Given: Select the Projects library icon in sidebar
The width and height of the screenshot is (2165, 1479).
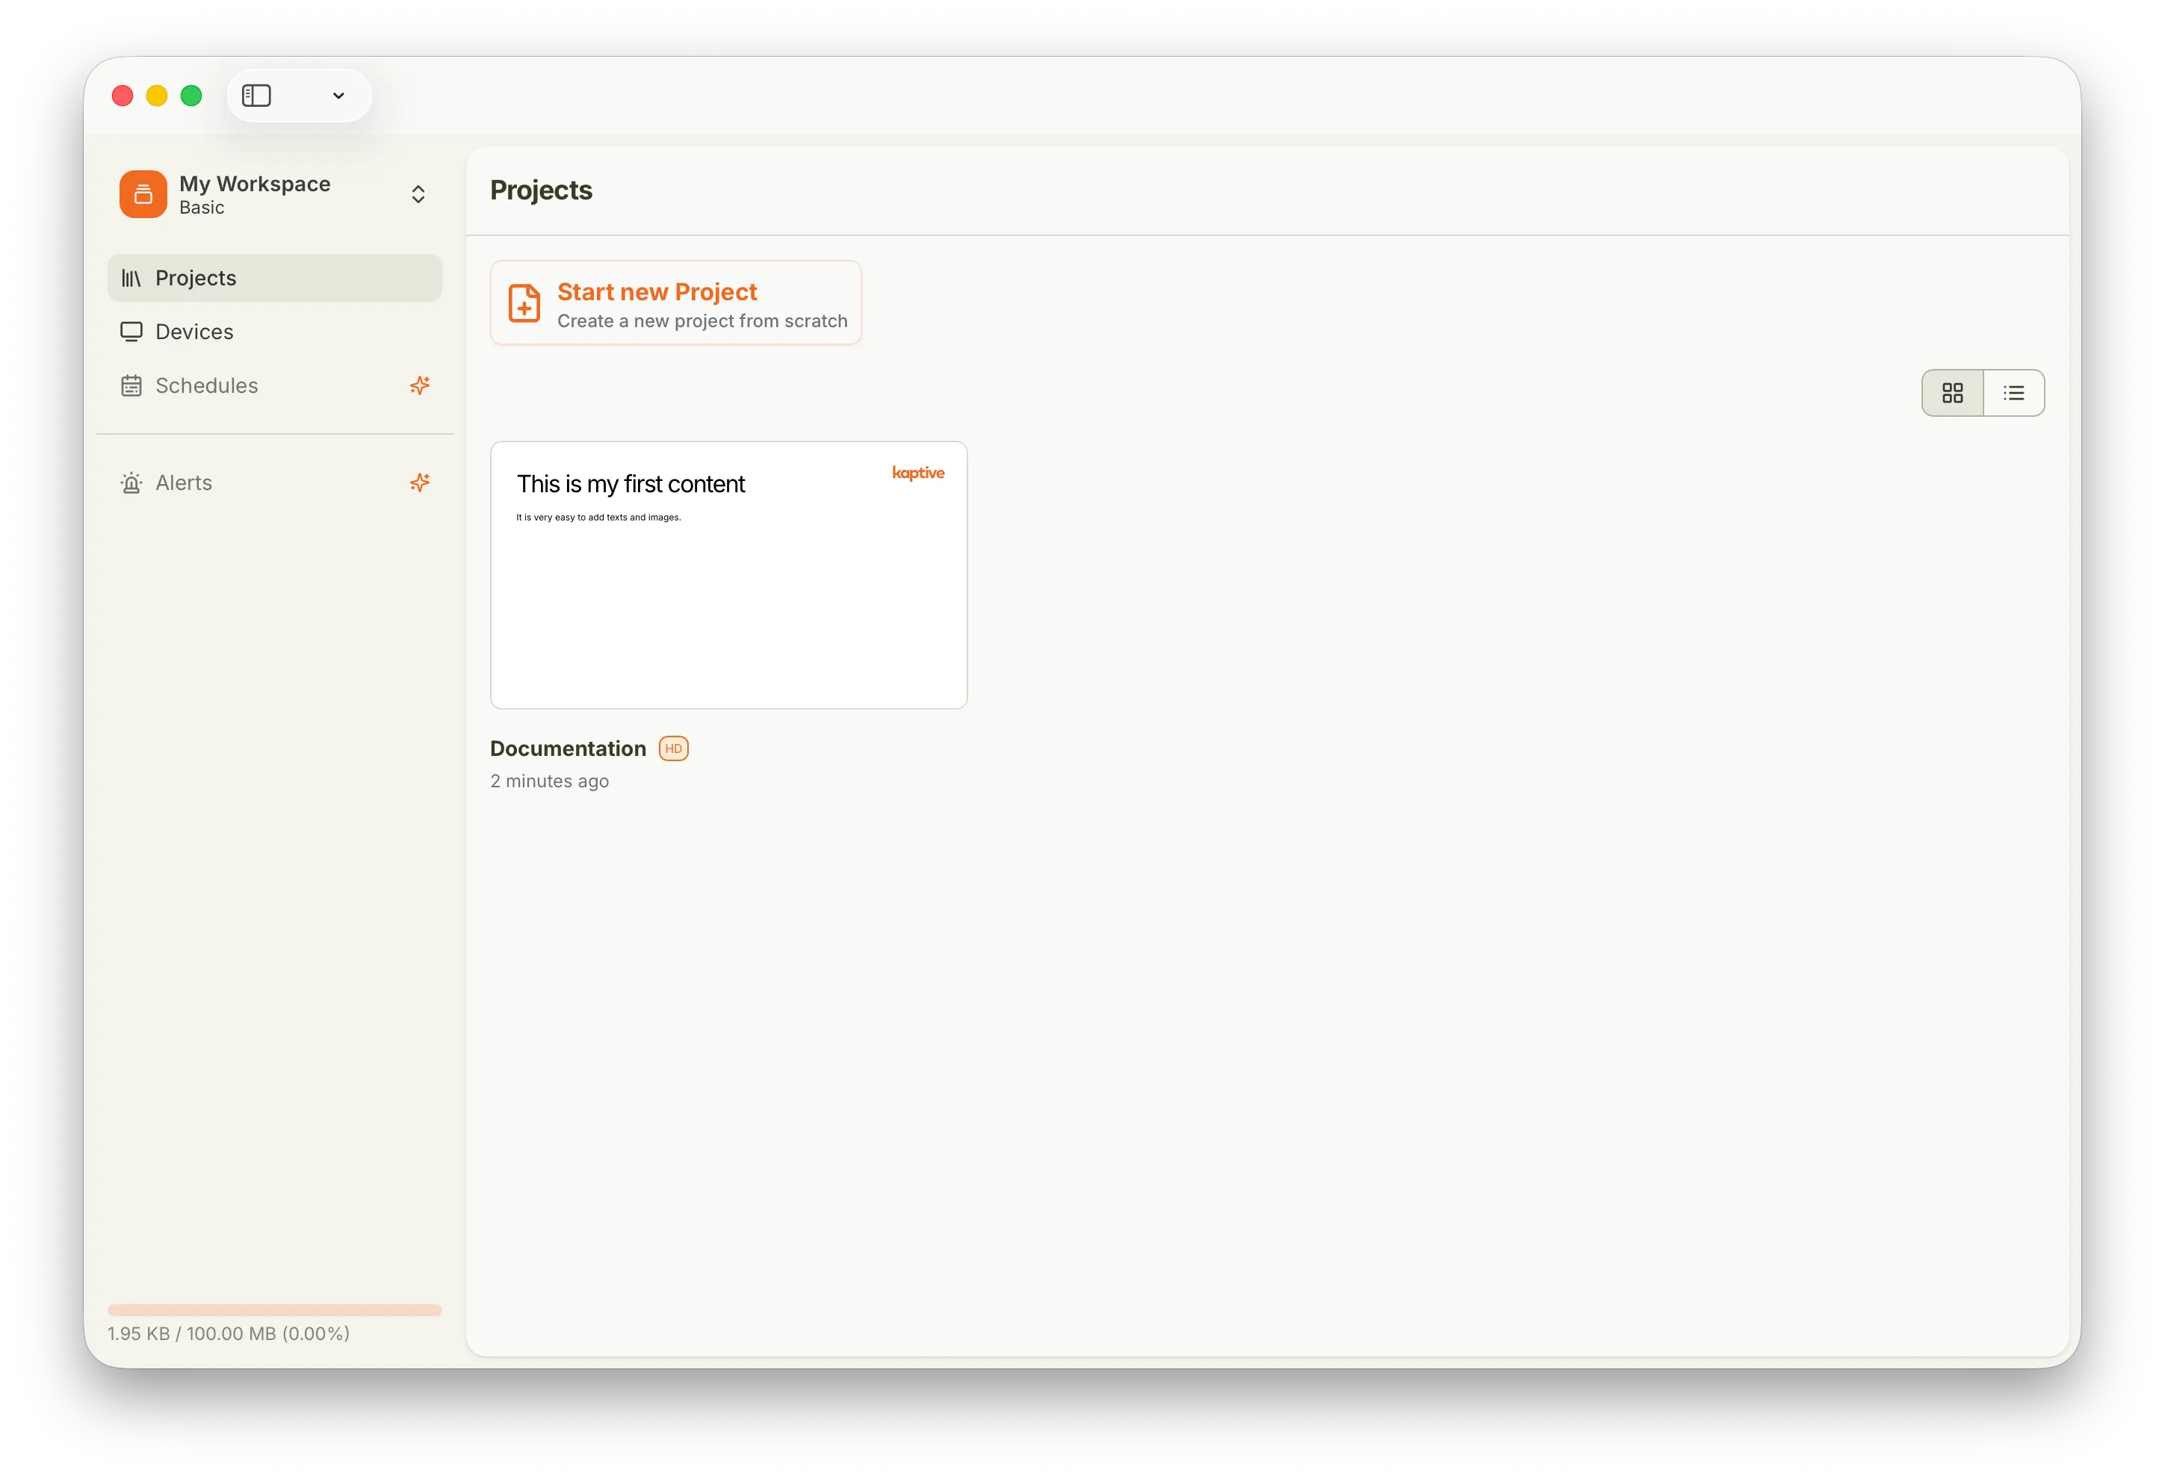Looking at the screenshot, I should point(132,278).
